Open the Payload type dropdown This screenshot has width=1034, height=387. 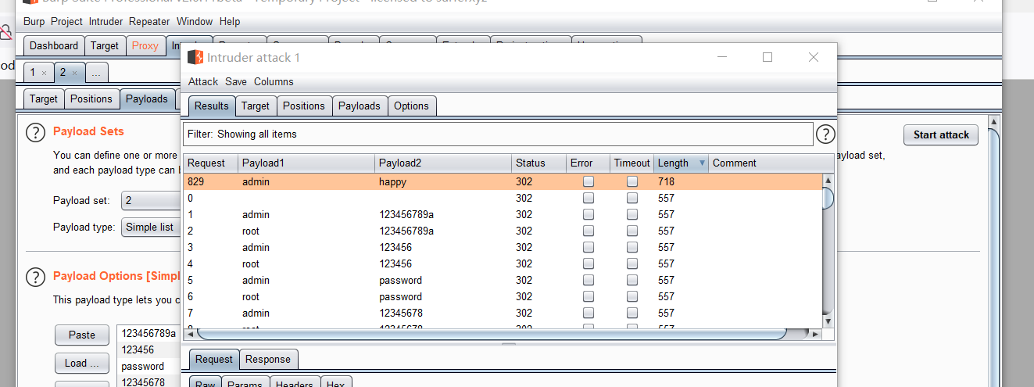pos(152,227)
